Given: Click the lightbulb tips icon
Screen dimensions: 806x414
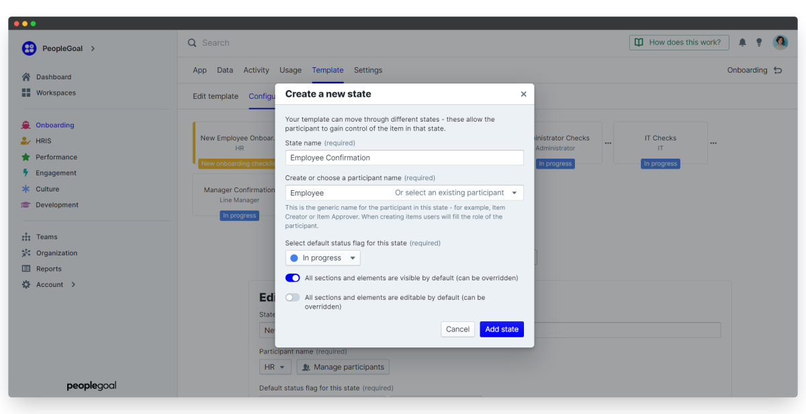Looking at the screenshot, I should point(759,42).
